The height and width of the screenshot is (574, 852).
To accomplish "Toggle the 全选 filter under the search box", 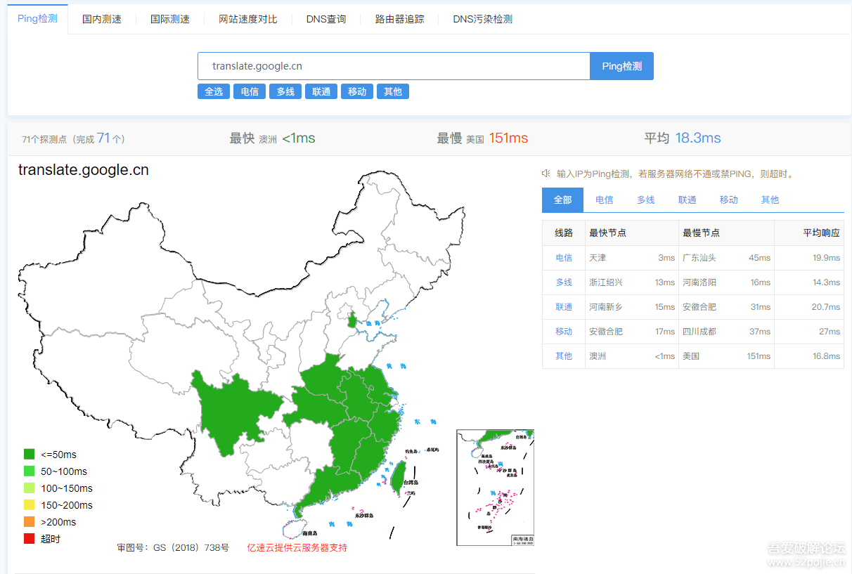I will [x=214, y=91].
